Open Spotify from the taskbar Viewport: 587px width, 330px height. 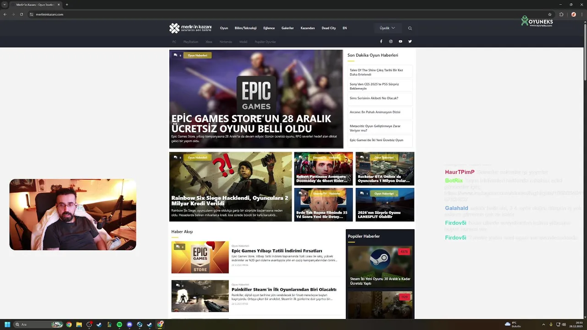[119, 324]
